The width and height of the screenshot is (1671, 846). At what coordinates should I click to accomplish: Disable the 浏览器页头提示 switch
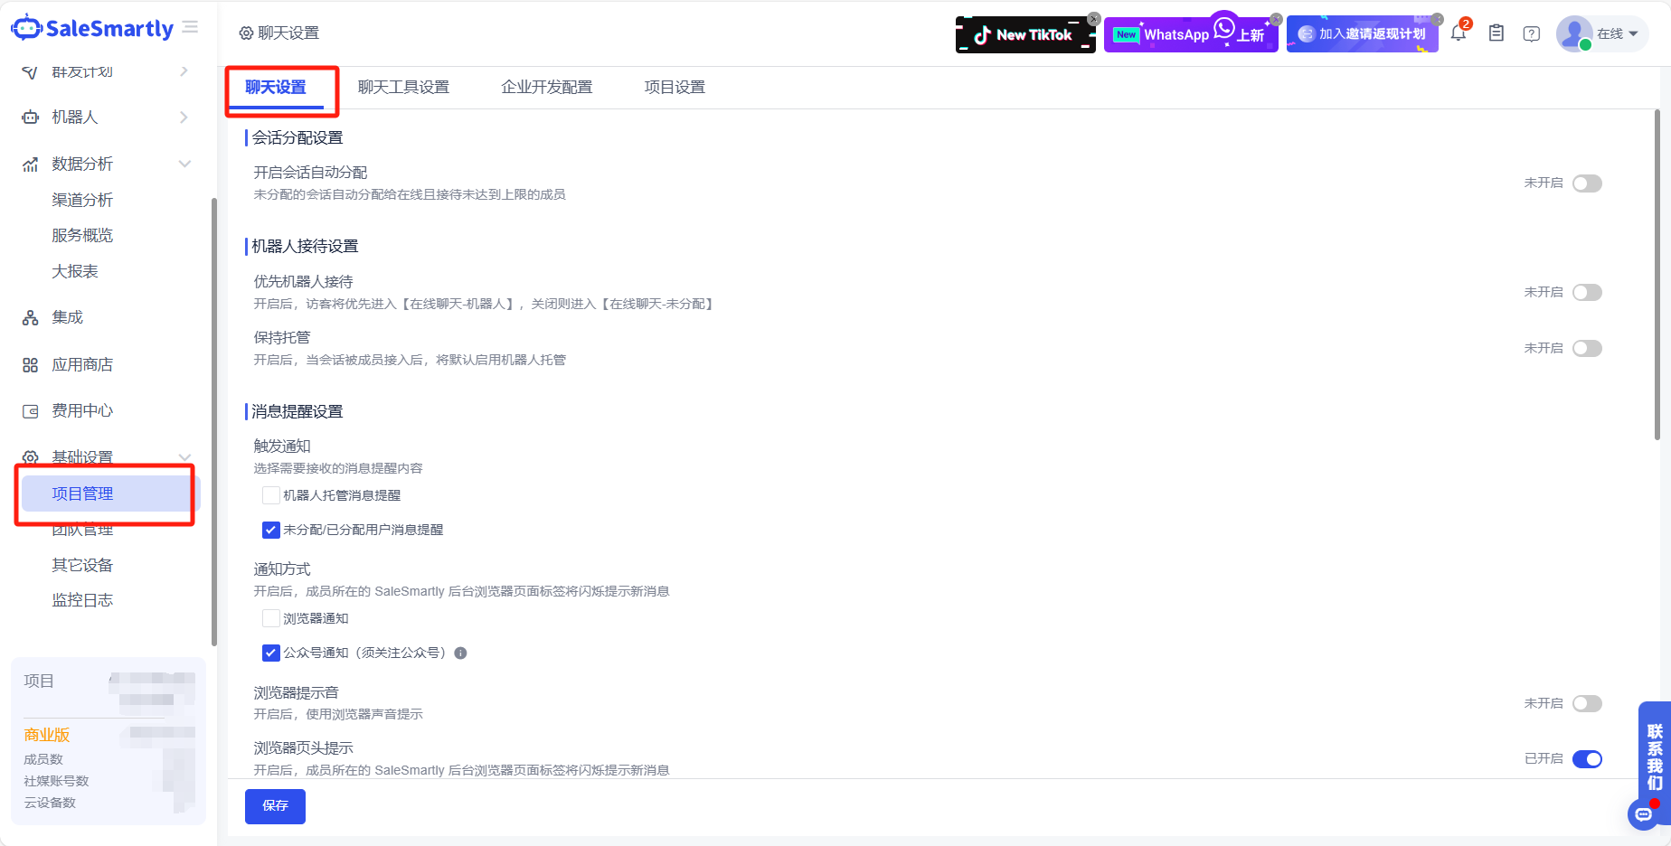1587,759
